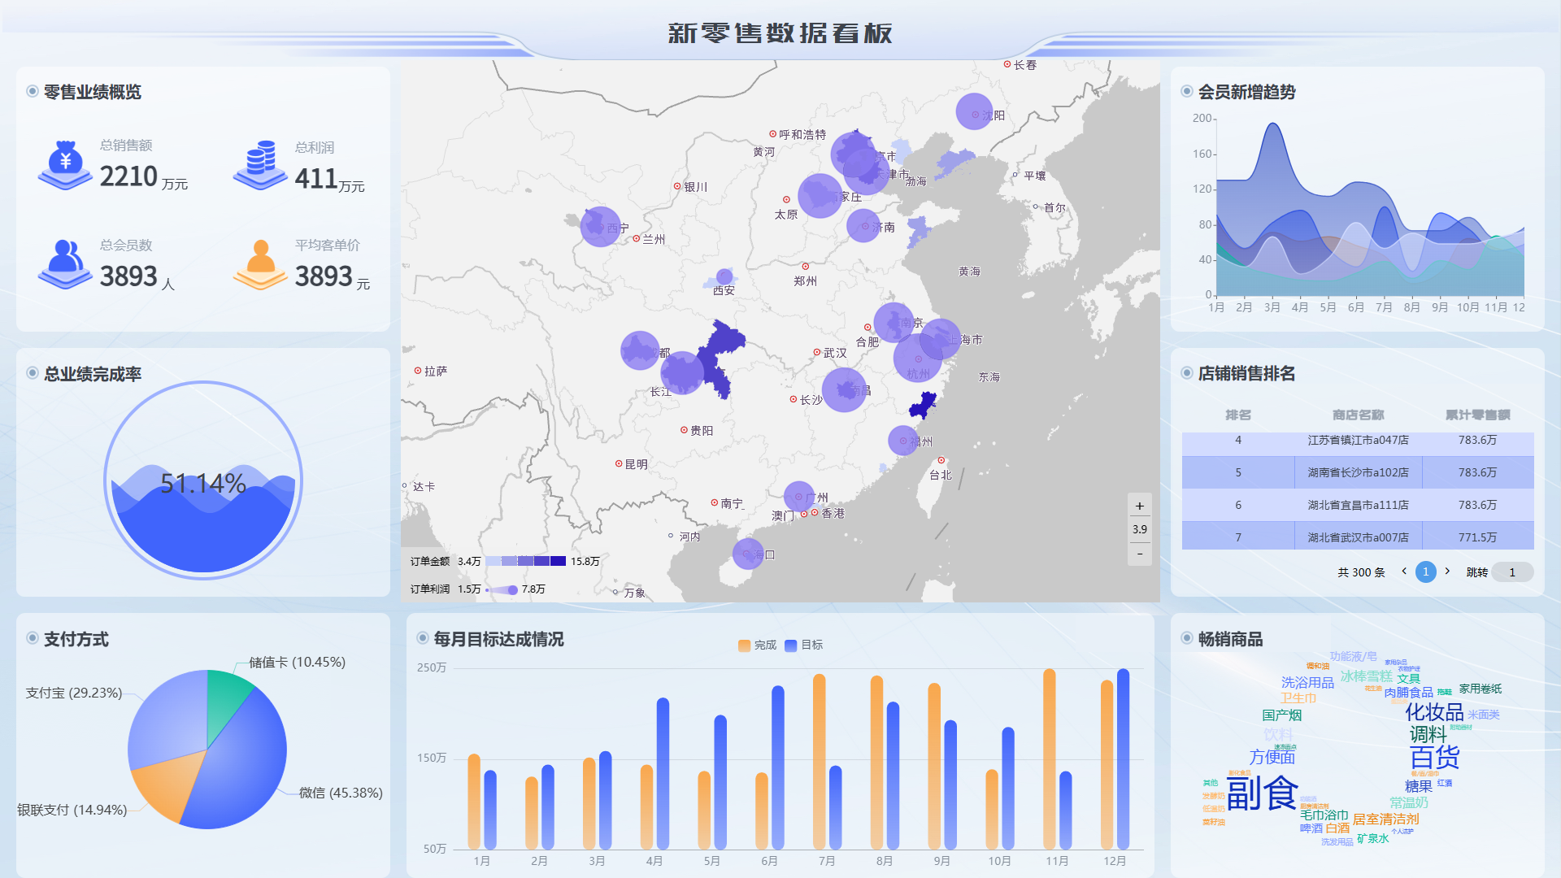The height and width of the screenshot is (878, 1561).
Task: Click the 订单金额 color gradient legend
Action: tap(525, 561)
